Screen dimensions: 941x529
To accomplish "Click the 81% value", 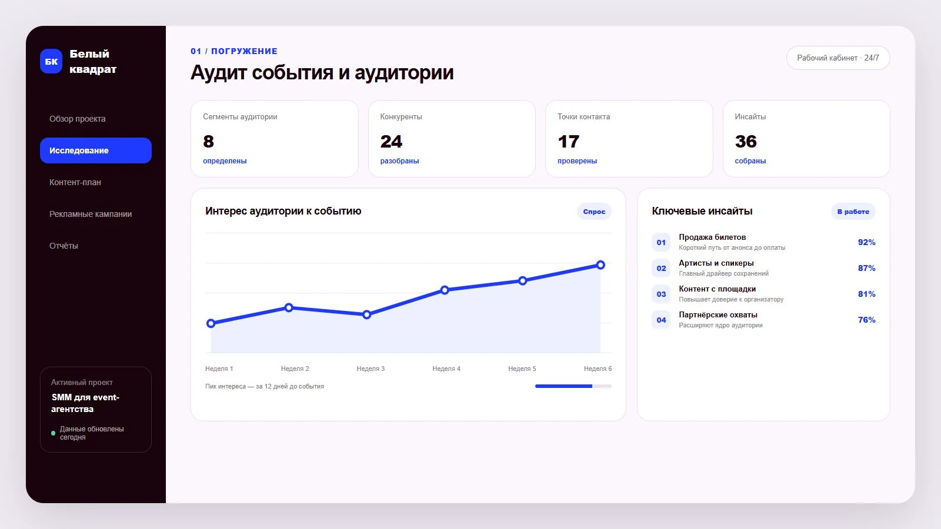I will 866,294.
